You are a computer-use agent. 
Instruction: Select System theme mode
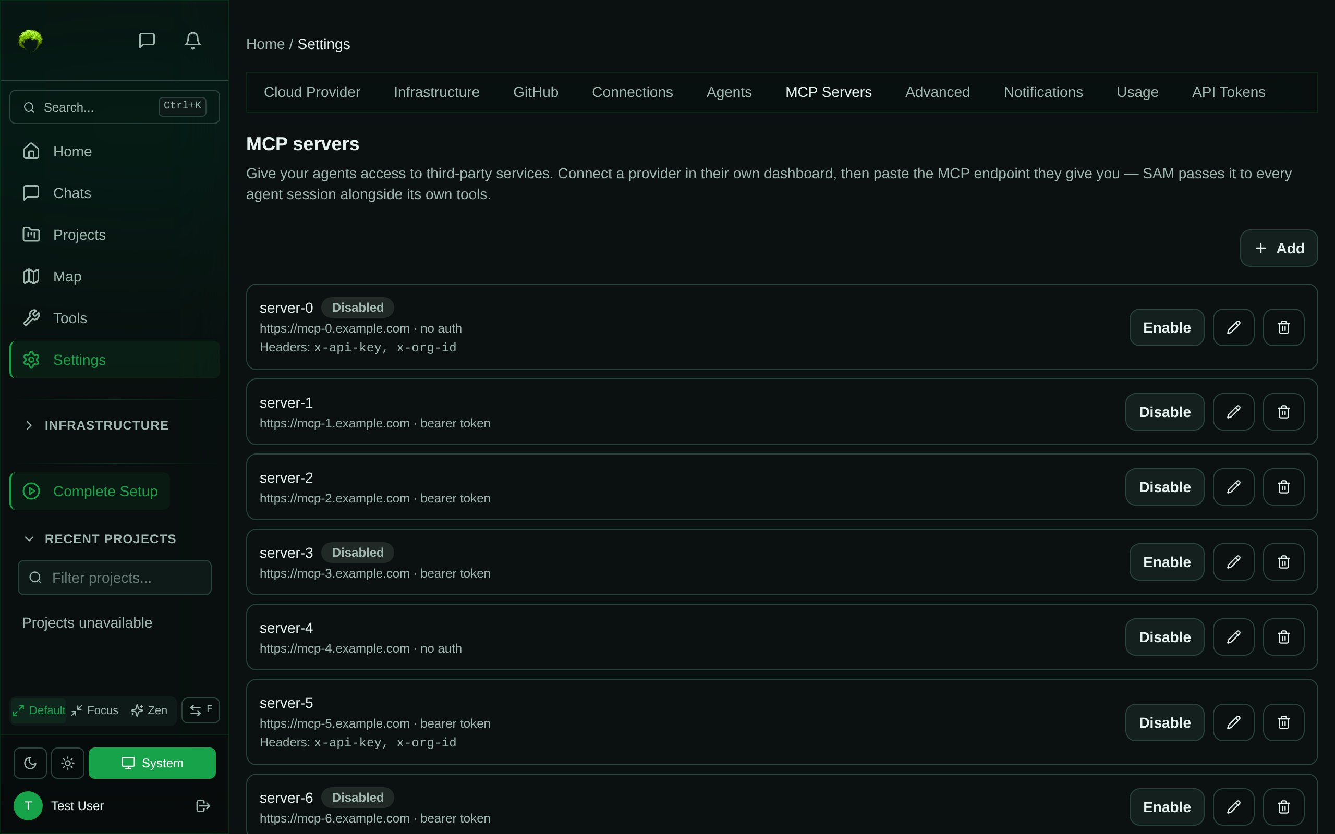(152, 763)
